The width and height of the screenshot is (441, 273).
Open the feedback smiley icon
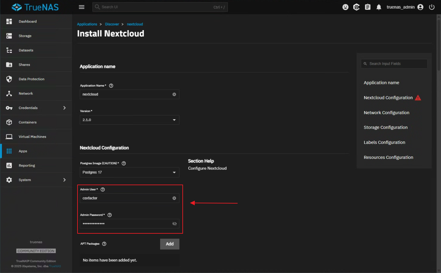pyautogui.click(x=345, y=7)
